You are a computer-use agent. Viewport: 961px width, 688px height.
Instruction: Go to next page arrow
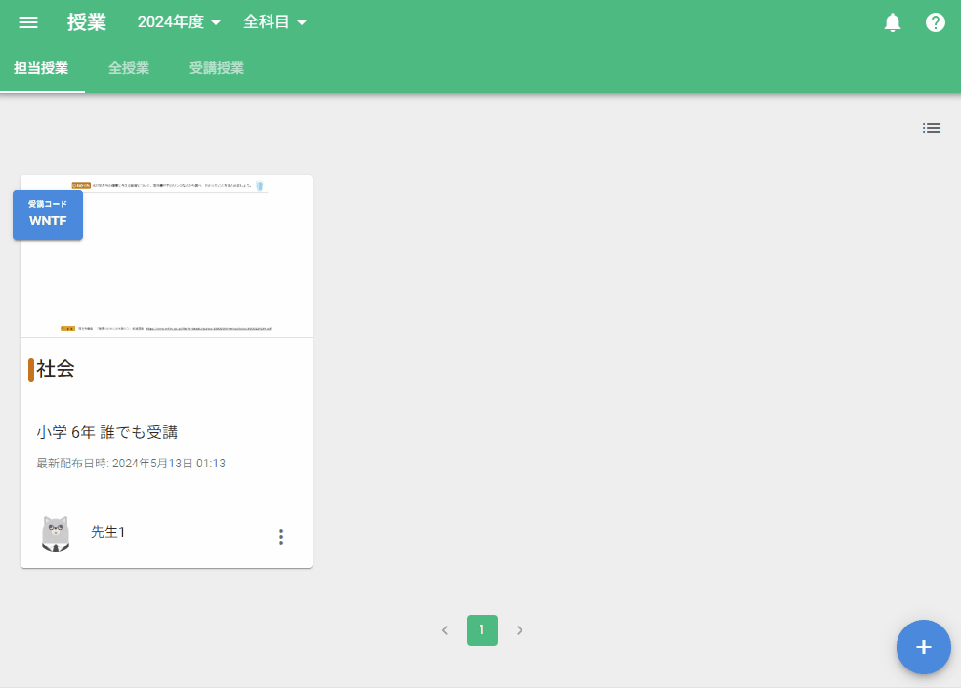(520, 630)
